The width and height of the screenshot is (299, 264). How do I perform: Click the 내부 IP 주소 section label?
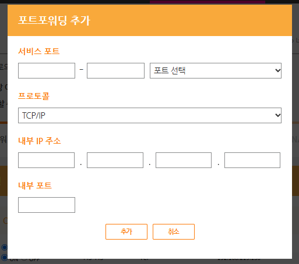tap(40, 141)
